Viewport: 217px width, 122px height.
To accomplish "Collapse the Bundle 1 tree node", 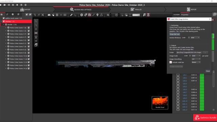I will coord(4,24).
